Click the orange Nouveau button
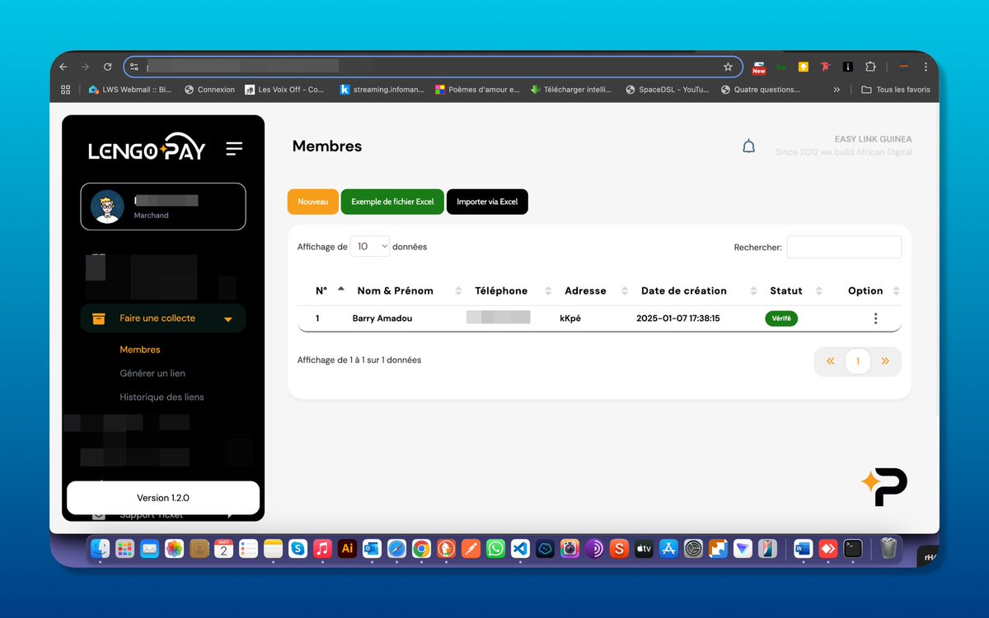Image resolution: width=989 pixels, height=618 pixels. pos(313,202)
